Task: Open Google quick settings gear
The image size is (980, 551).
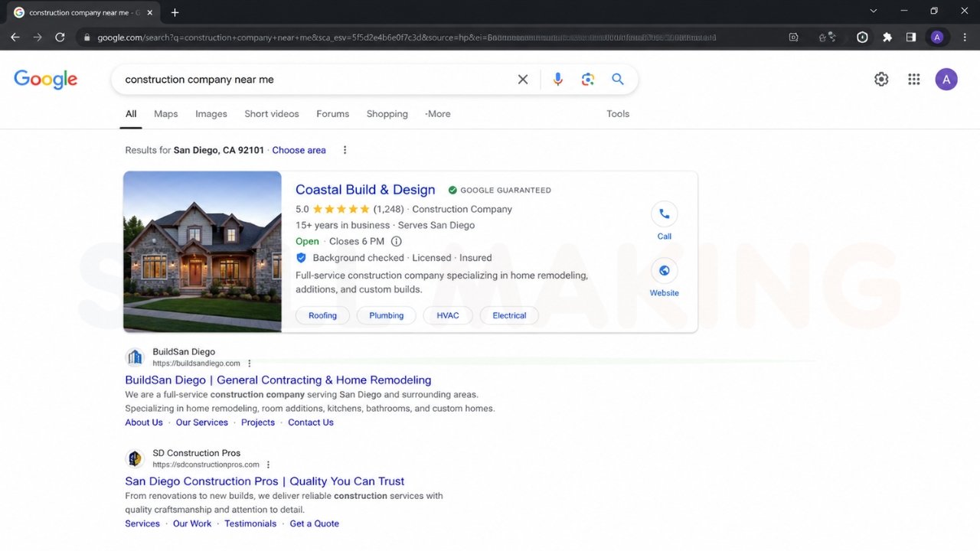Action: click(x=881, y=80)
